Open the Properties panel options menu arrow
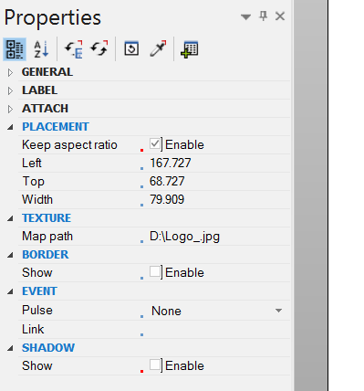This screenshot has height=391, width=364. click(245, 16)
